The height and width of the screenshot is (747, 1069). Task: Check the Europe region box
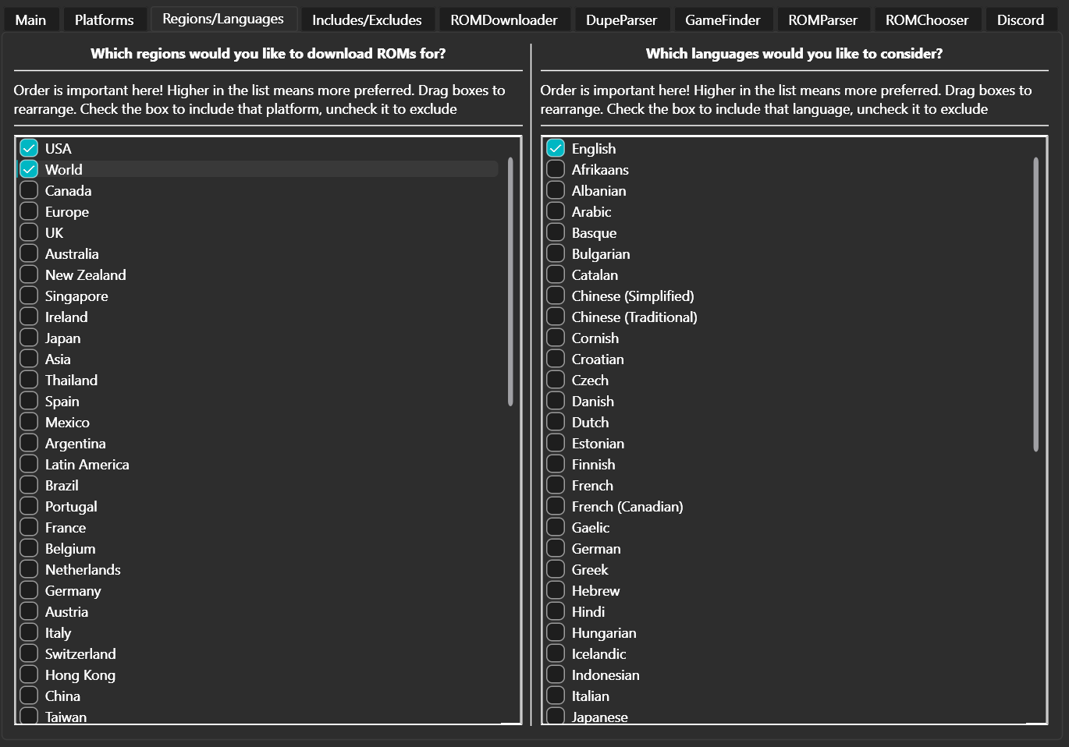(29, 211)
